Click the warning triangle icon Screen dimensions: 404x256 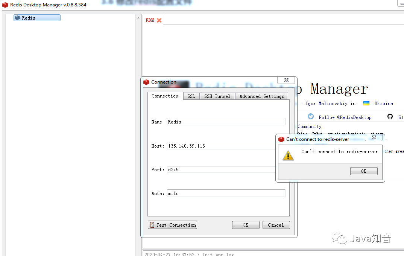(x=288, y=155)
